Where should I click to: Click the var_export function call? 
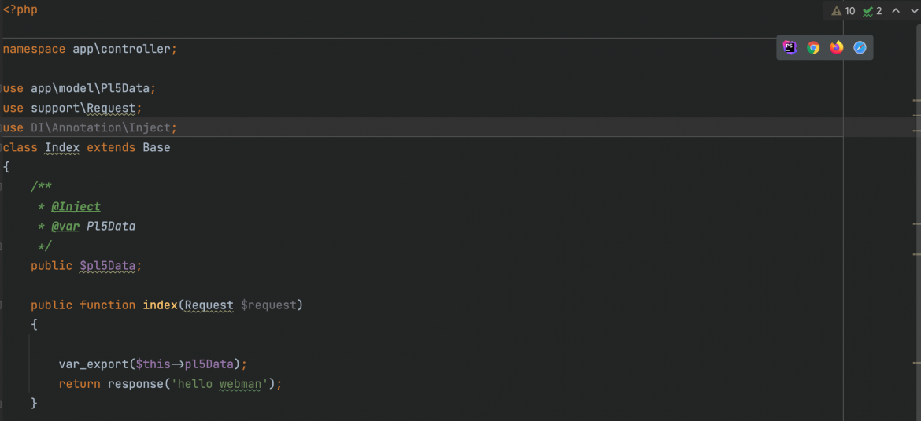94,364
